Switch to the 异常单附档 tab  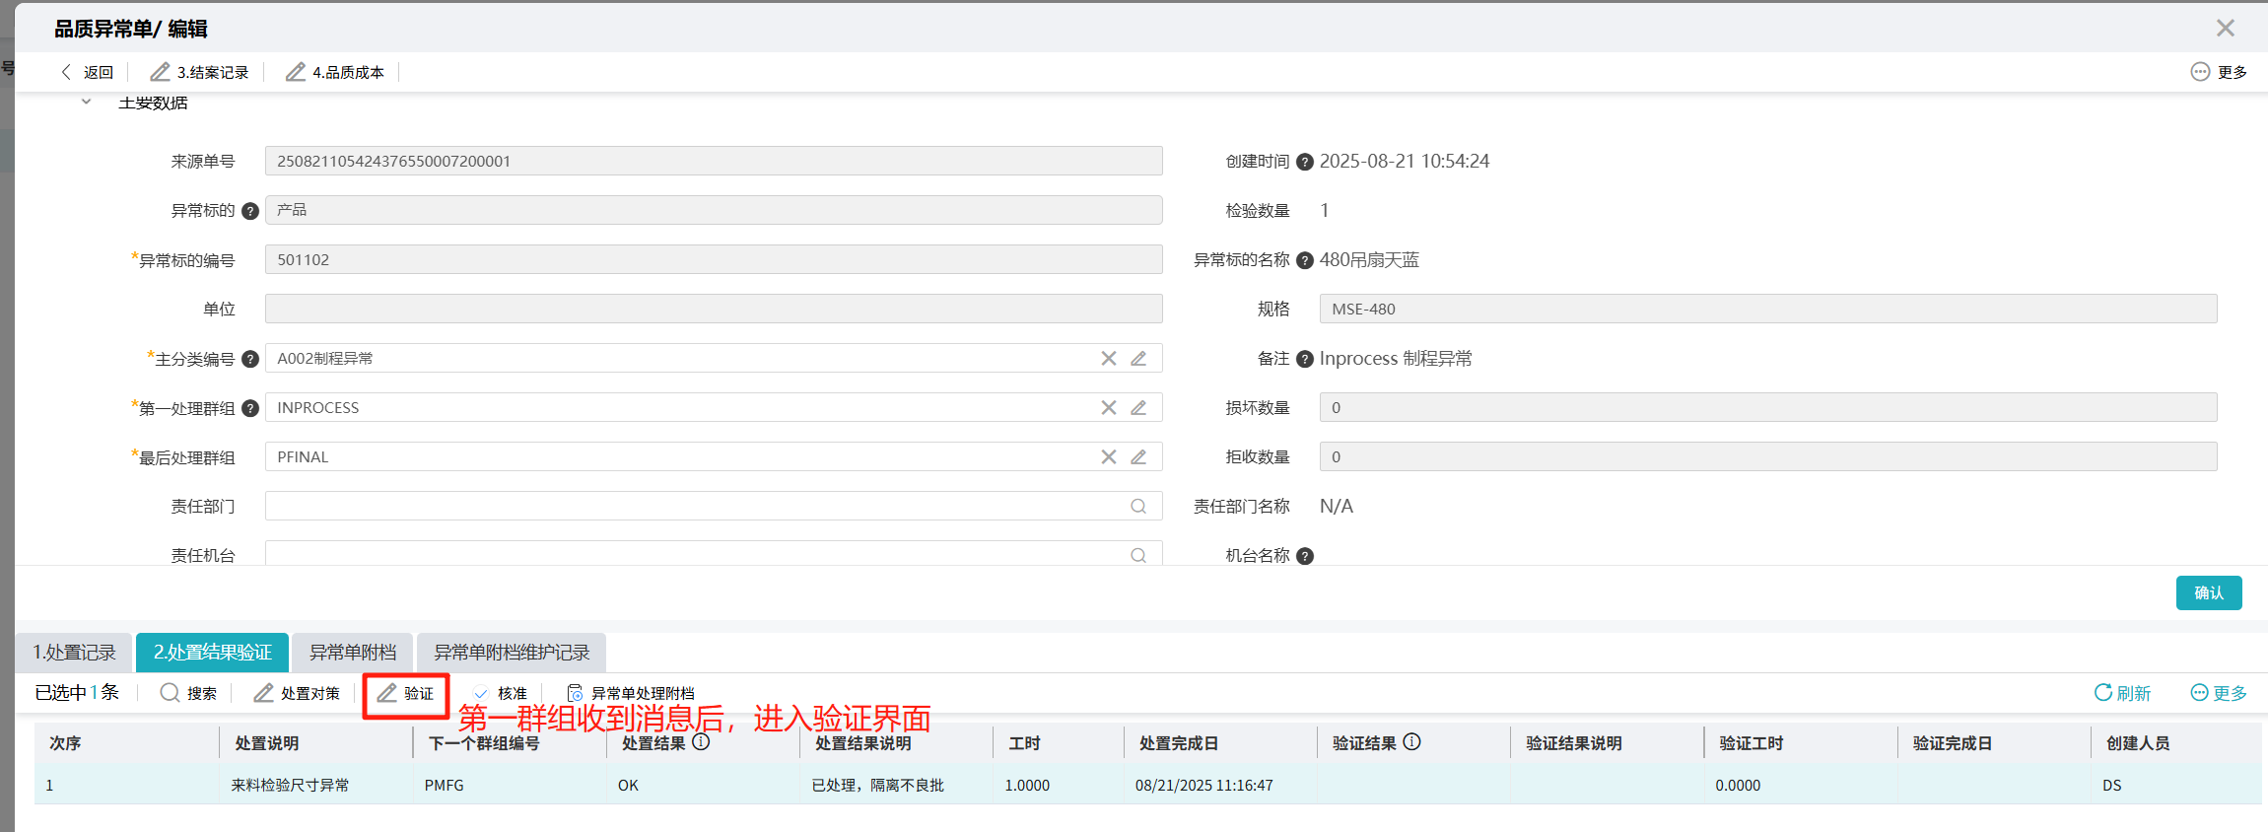coord(353,653)
